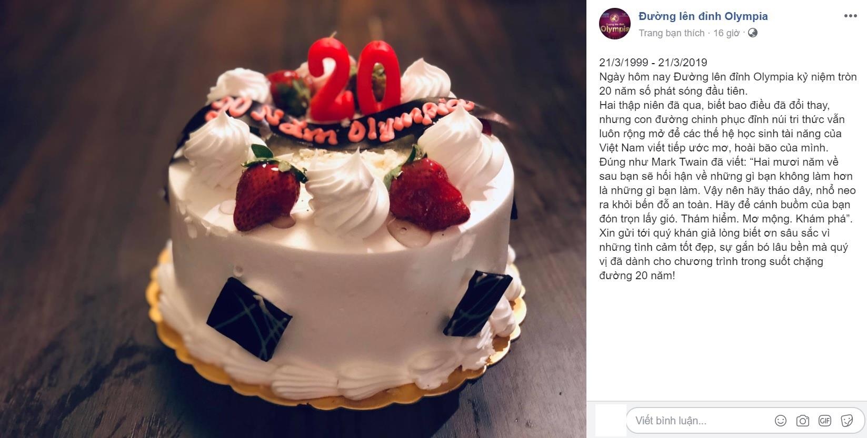Click the globe public privacy icon
This screenshot has width=867, height=438.
pyautogui.click(x=753, y=33)
